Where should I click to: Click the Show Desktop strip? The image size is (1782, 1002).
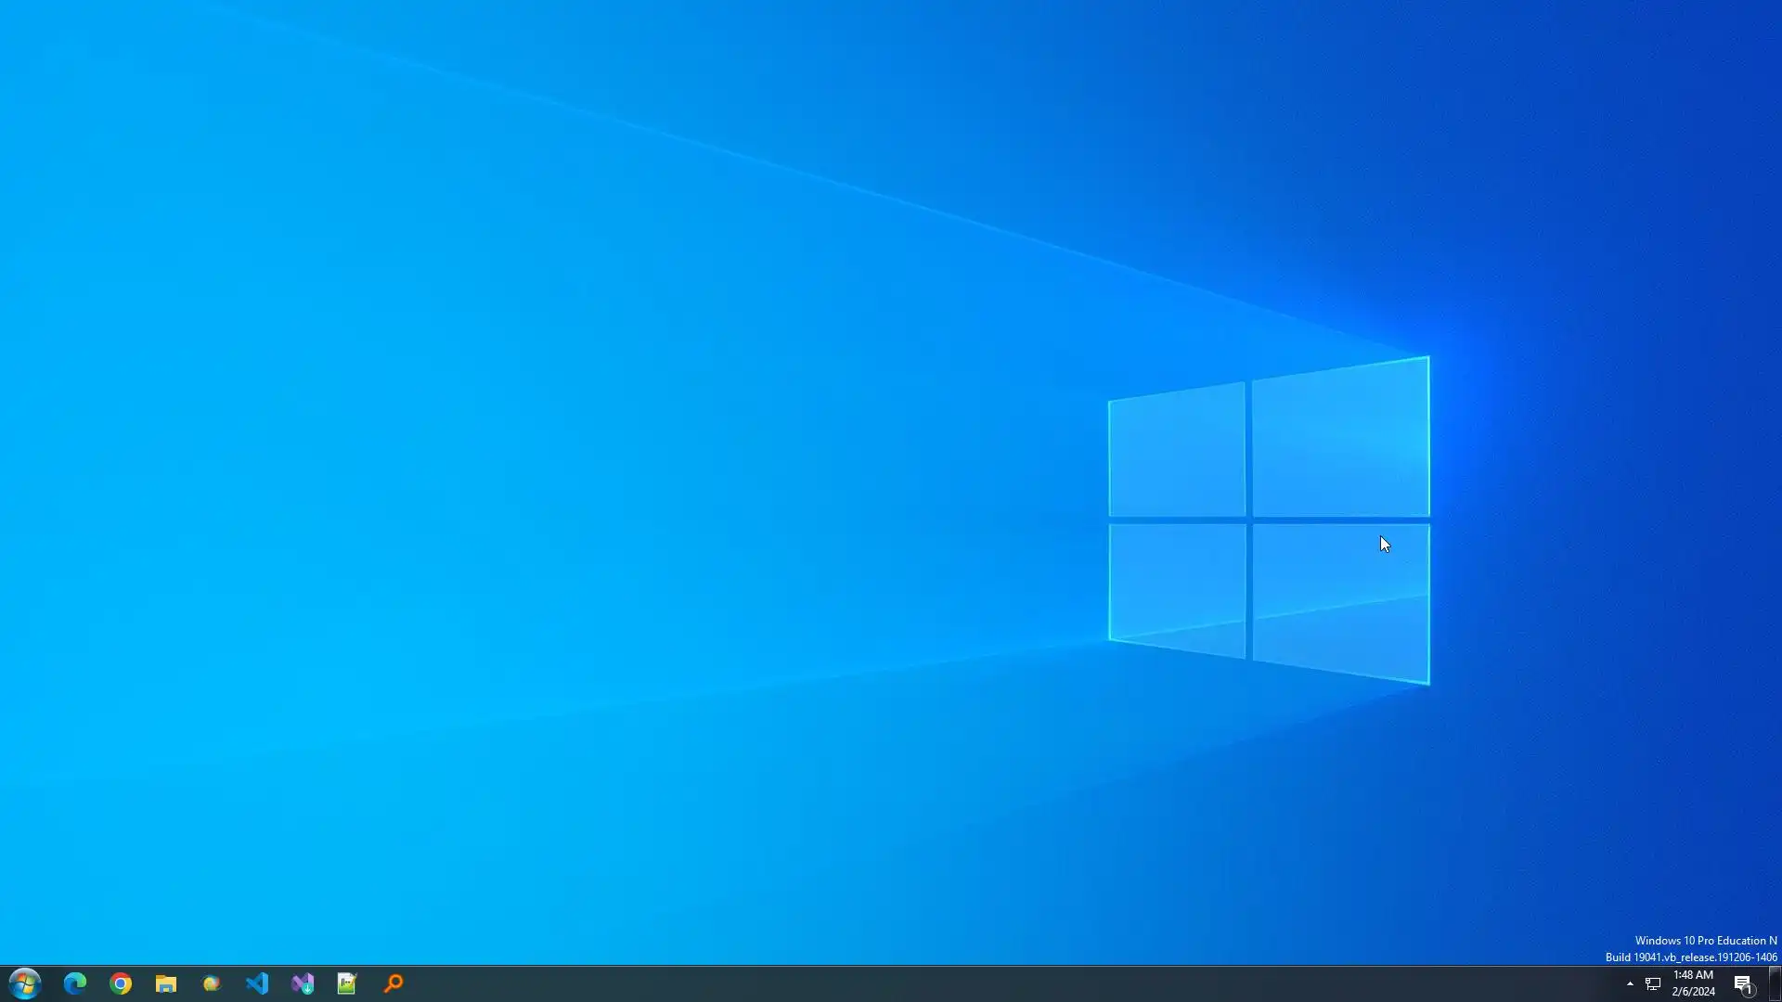tap(1776, 983)
